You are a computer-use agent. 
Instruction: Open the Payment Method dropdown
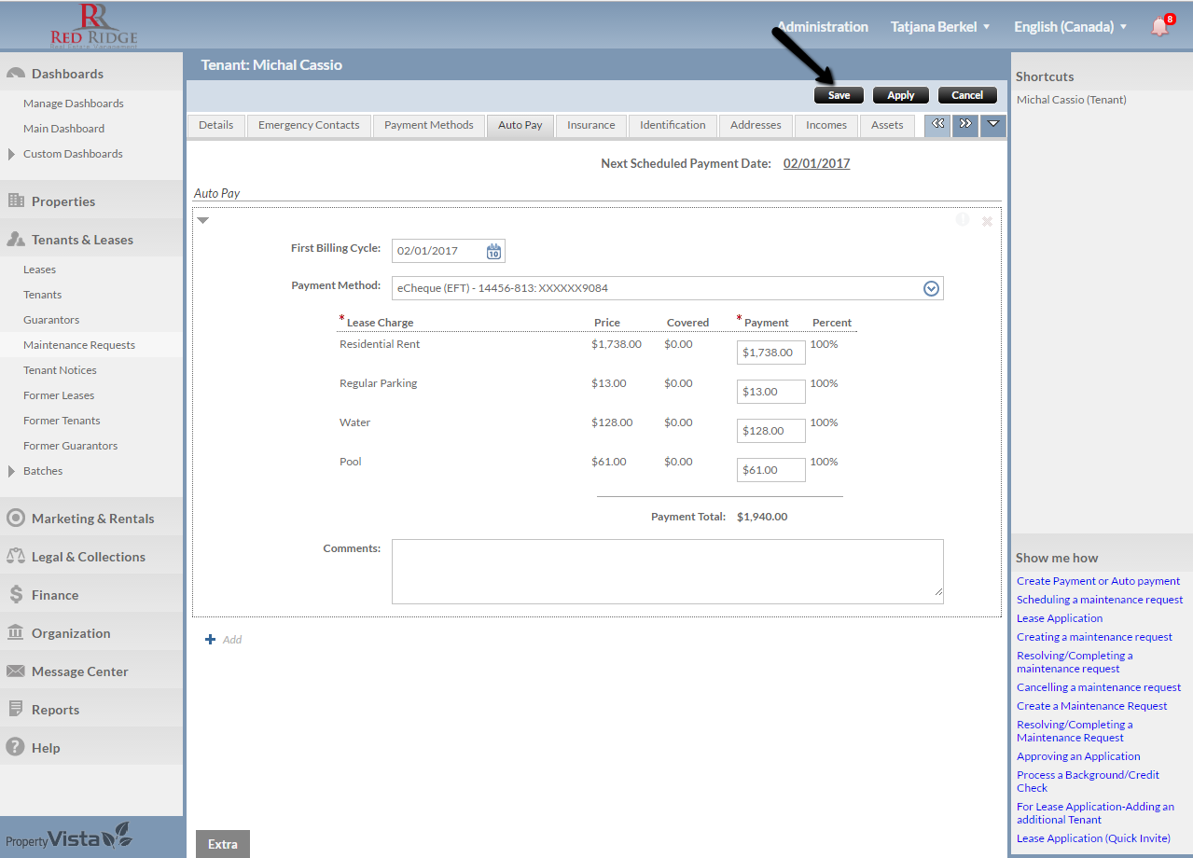(x=930, y=288)
